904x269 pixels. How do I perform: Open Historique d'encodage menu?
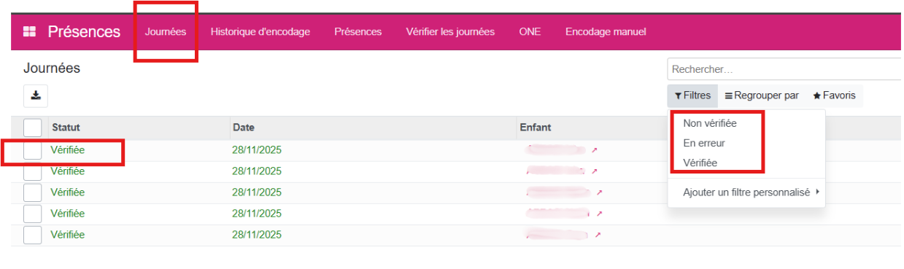(260, 31)
